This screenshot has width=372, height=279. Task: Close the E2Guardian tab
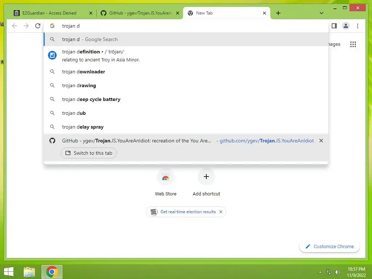[90, 13]
